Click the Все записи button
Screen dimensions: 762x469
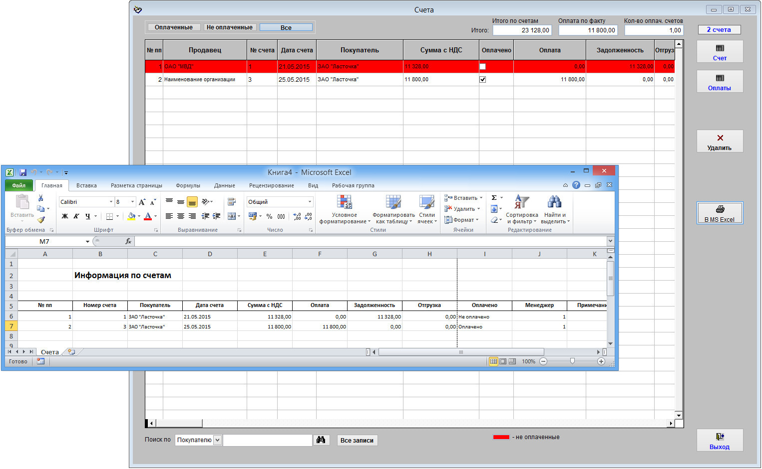click(357, 441)
